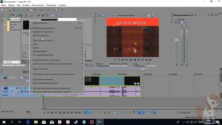The width and height of the screenshot is (222, 125).
Task: Click the Undo arrow in the main toolbar
Action: click(41, 10)
